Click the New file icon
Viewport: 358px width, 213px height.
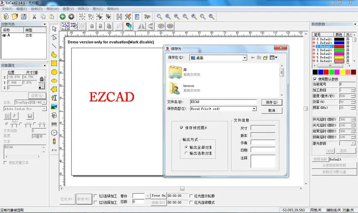point(6,17)
